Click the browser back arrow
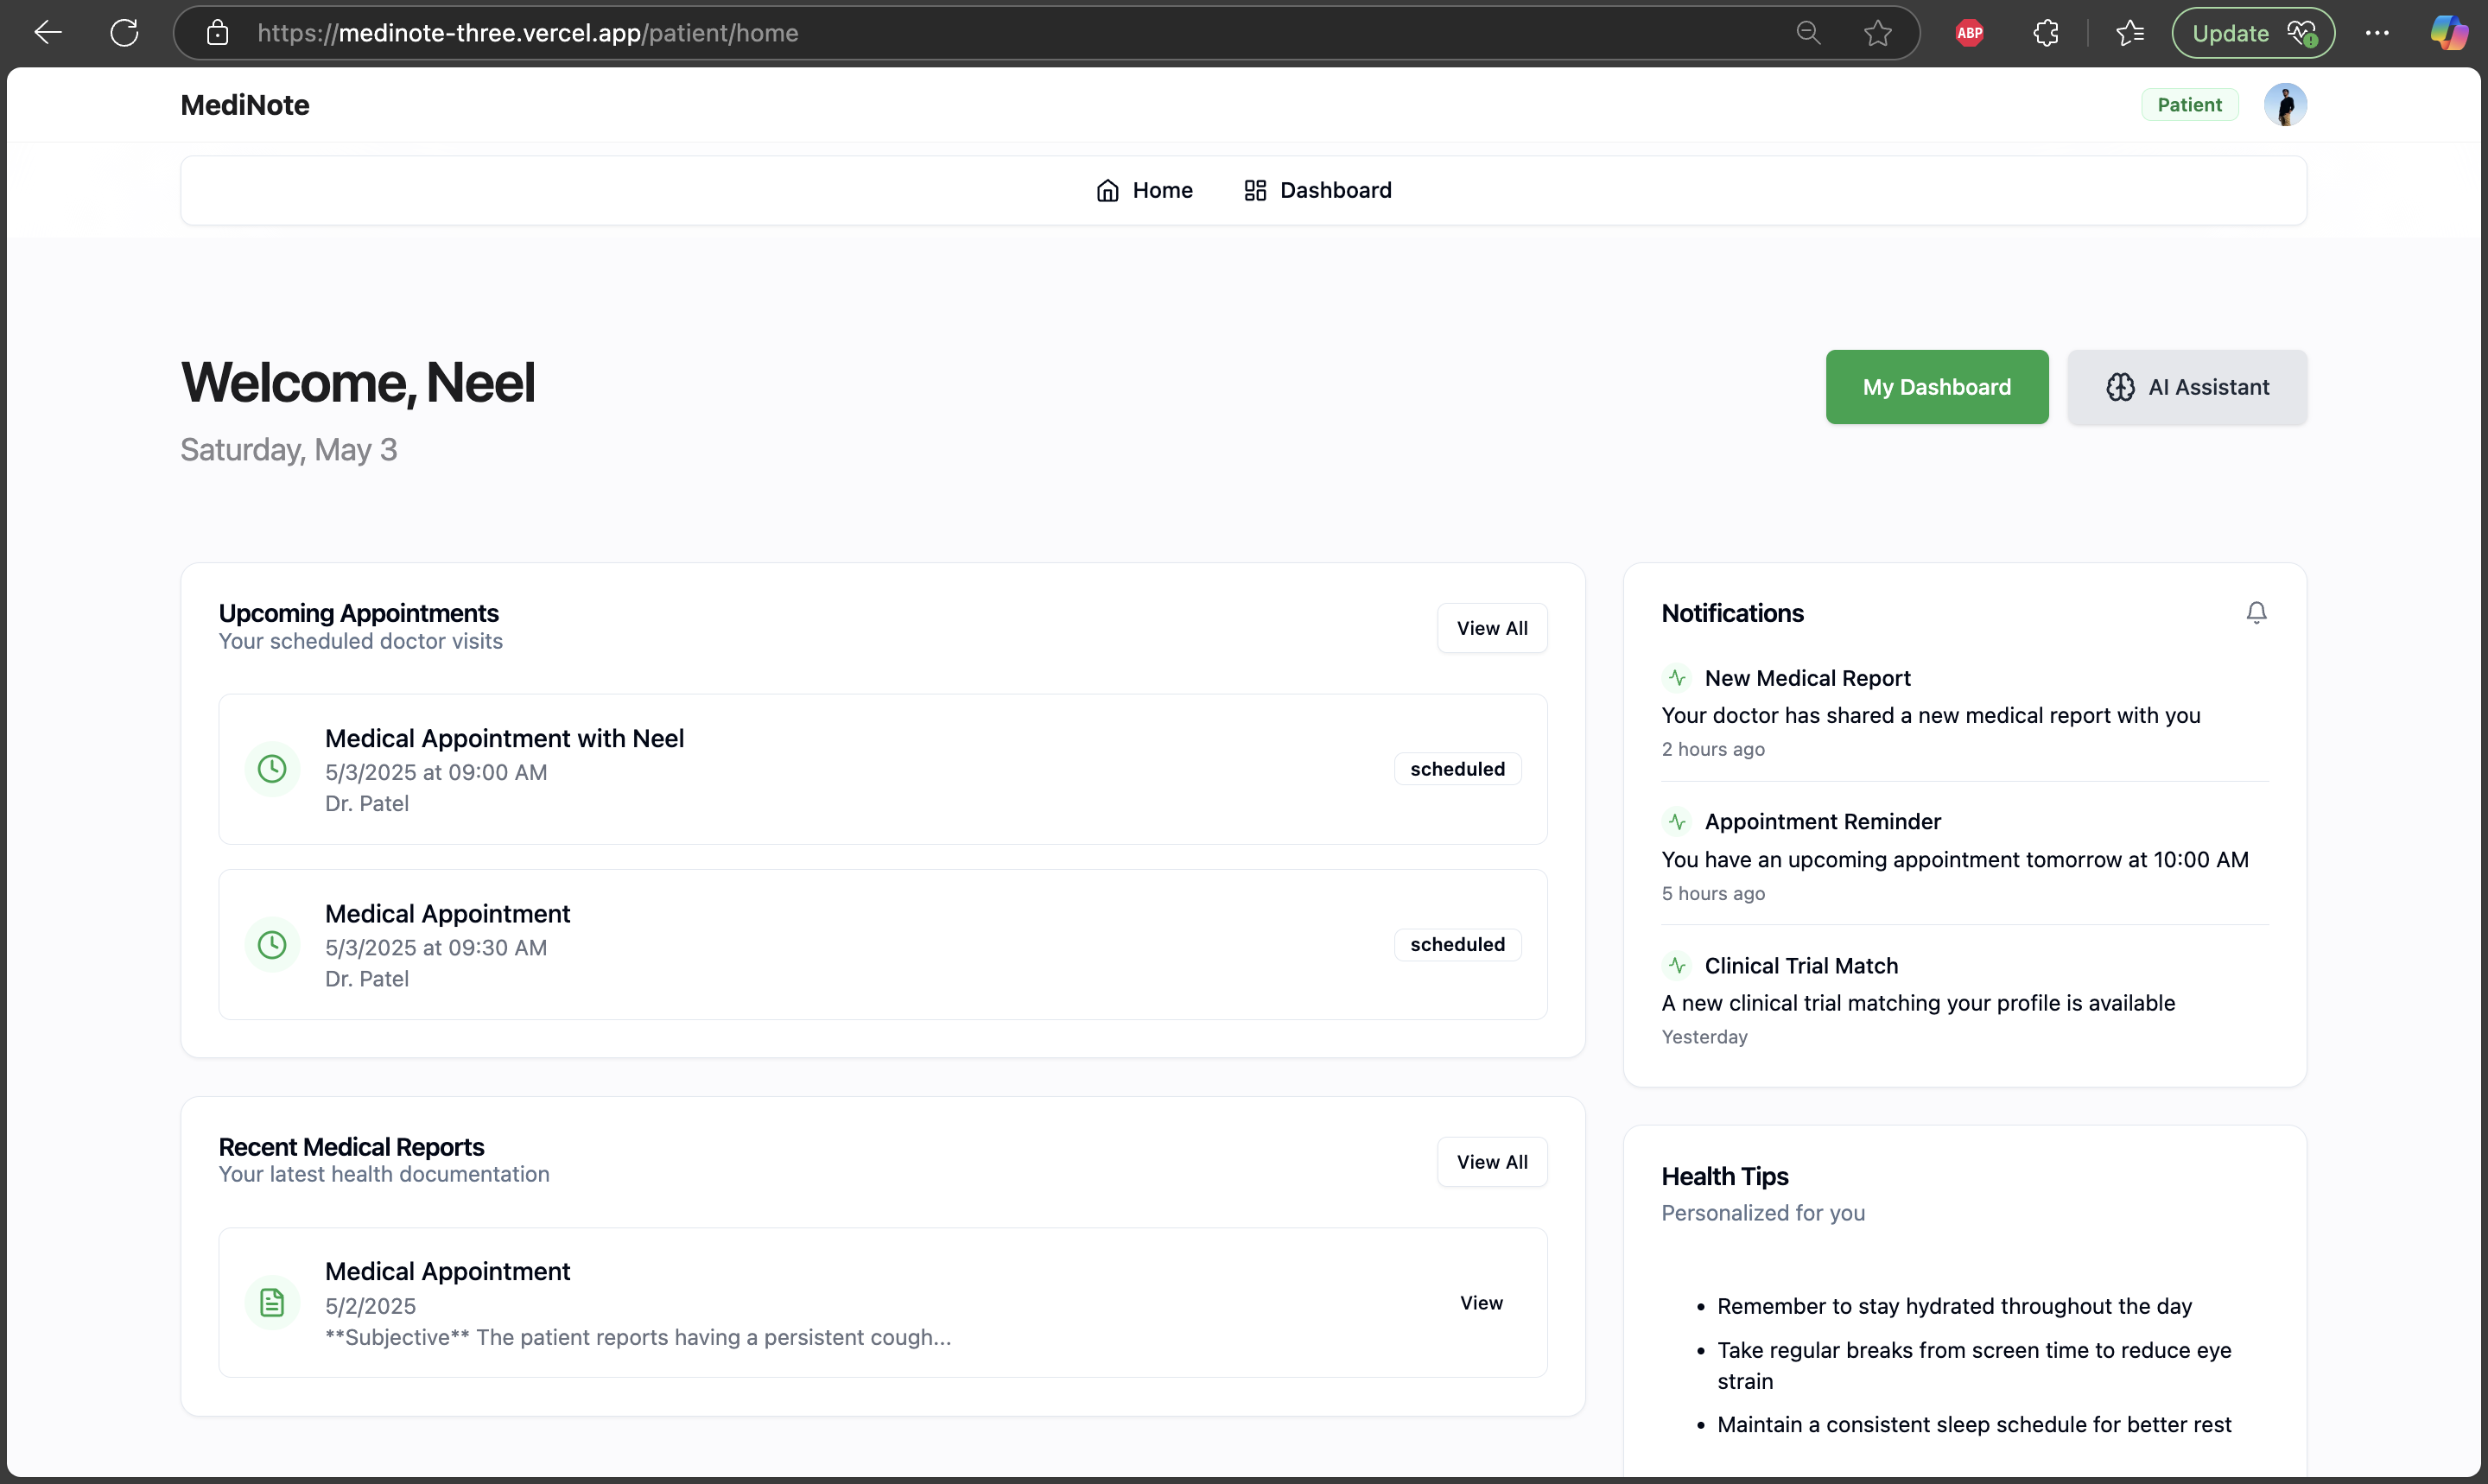Screen dimensions: 2488x1484 (x=47, y=33)
